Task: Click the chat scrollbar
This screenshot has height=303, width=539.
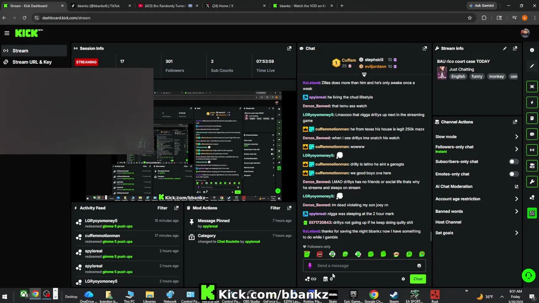Action: pos(431,237)
